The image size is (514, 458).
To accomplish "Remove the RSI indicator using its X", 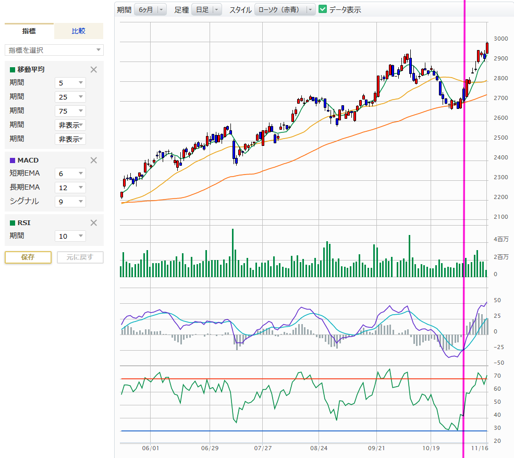I will [x=94, y=223].
